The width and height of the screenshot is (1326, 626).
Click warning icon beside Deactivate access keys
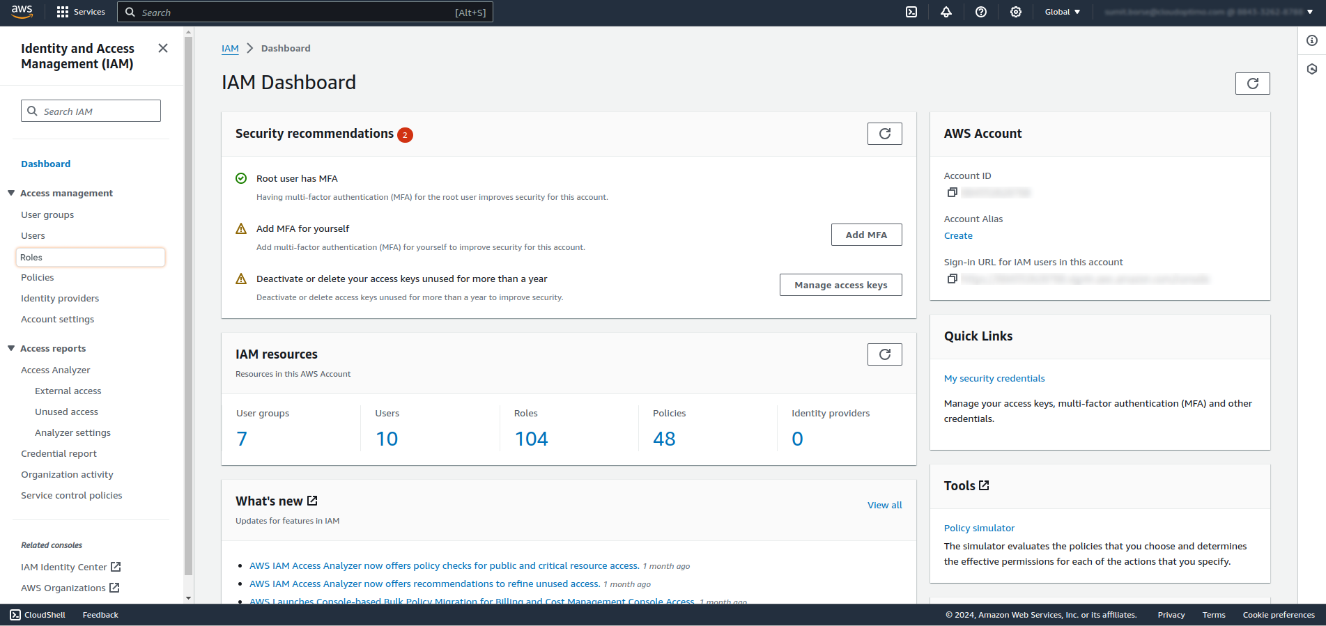pos(241,279)
